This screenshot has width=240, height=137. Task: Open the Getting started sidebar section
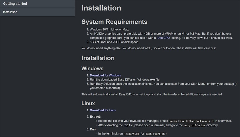click(15, 4)
